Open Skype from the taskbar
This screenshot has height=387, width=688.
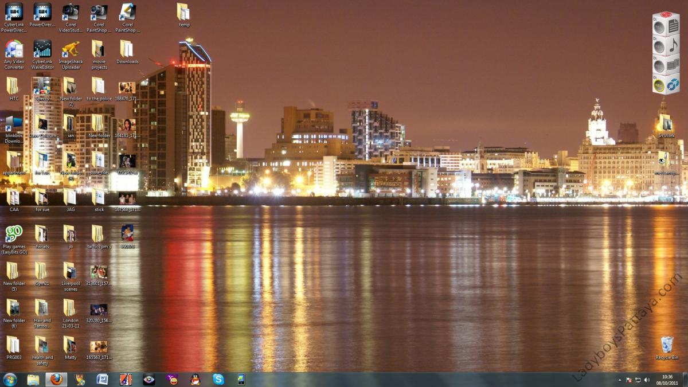(218, 380)
